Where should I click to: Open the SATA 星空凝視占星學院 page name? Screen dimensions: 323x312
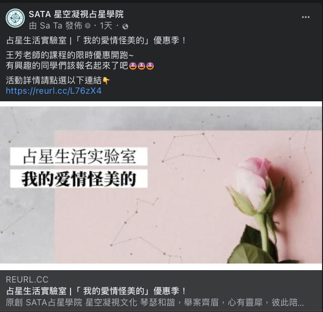76,14
